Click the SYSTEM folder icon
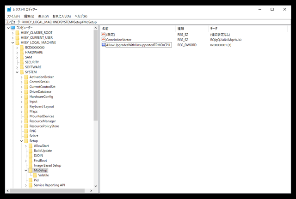296x199 pixels. 22,72
